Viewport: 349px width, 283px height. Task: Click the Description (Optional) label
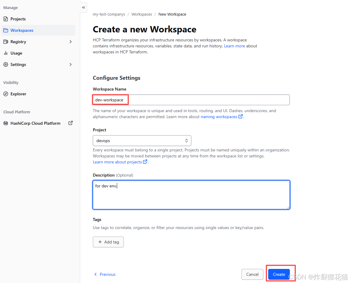coord(113,175)
